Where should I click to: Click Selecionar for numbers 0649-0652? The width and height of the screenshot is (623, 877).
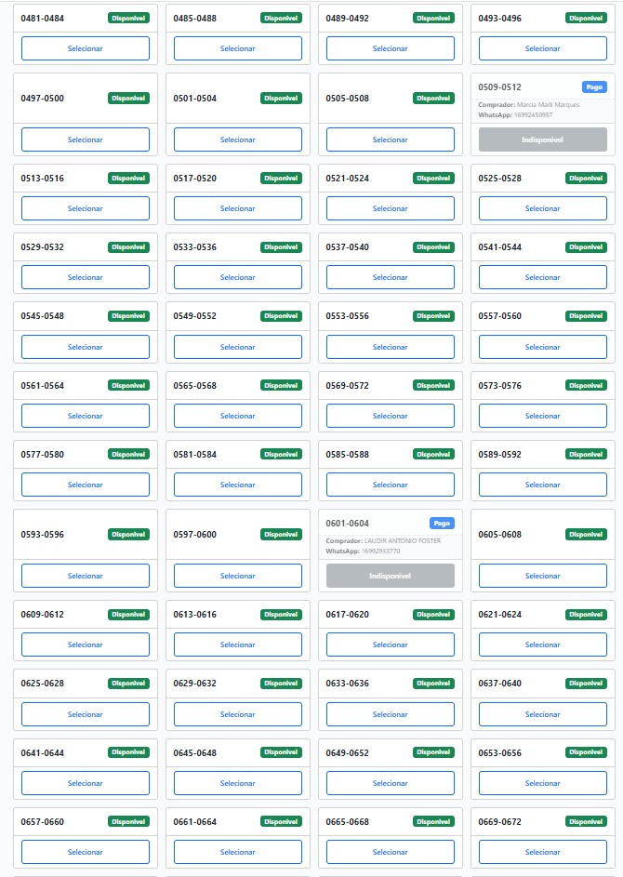pos(390,783)
